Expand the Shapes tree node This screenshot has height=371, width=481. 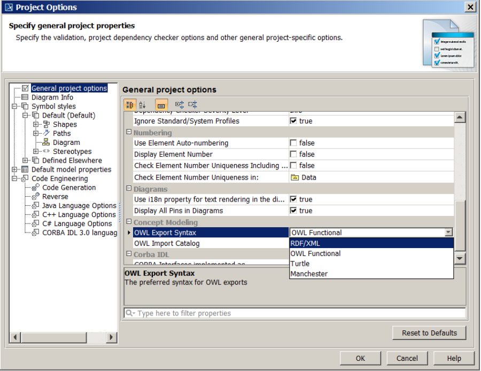(36, 125)
